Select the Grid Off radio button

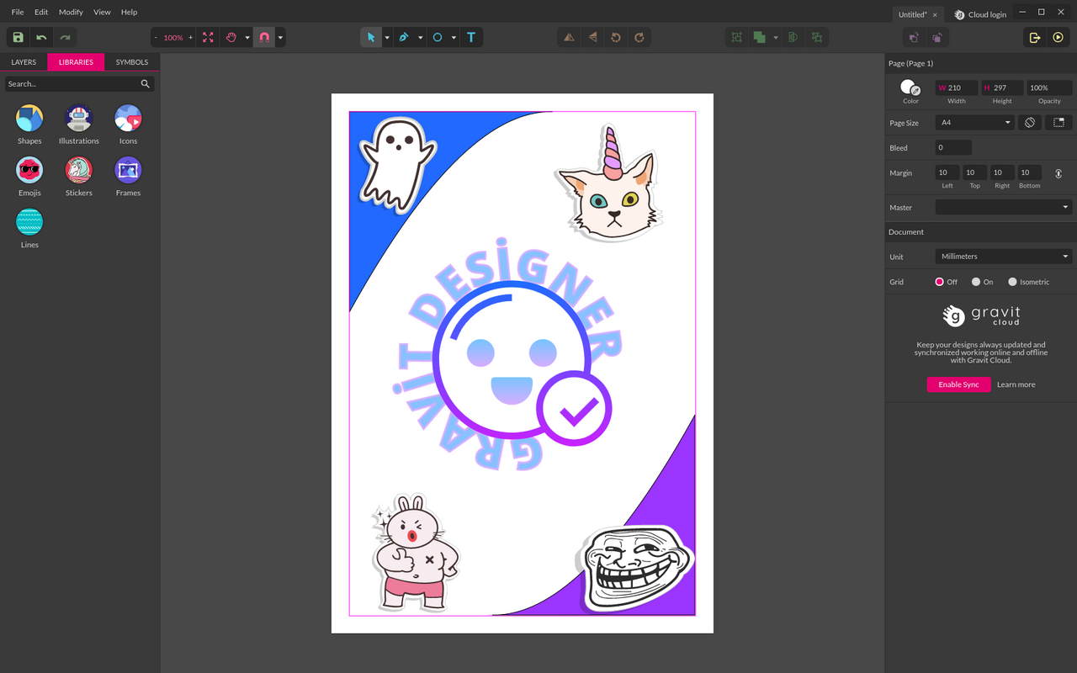point(940,282)
